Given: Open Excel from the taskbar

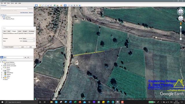Looking at the screenshot, I should (x=75, y=102).
